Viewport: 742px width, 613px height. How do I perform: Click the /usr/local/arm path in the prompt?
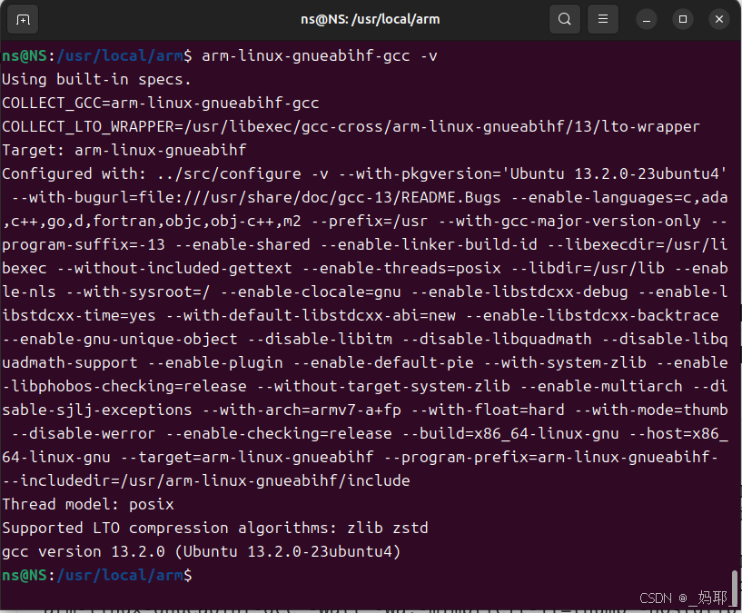[118, 575]
